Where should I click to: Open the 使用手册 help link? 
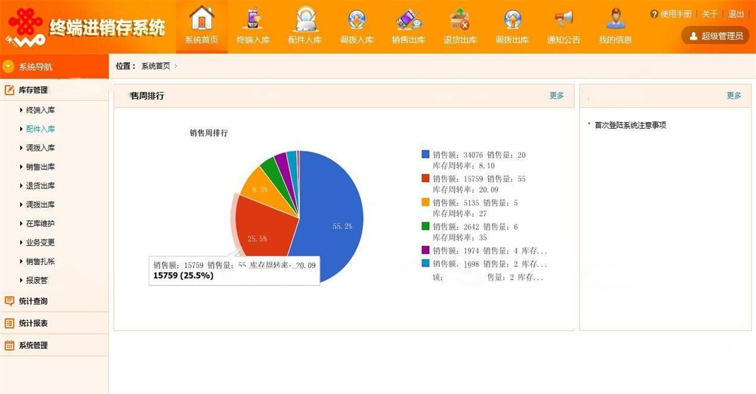click(675, 14)
